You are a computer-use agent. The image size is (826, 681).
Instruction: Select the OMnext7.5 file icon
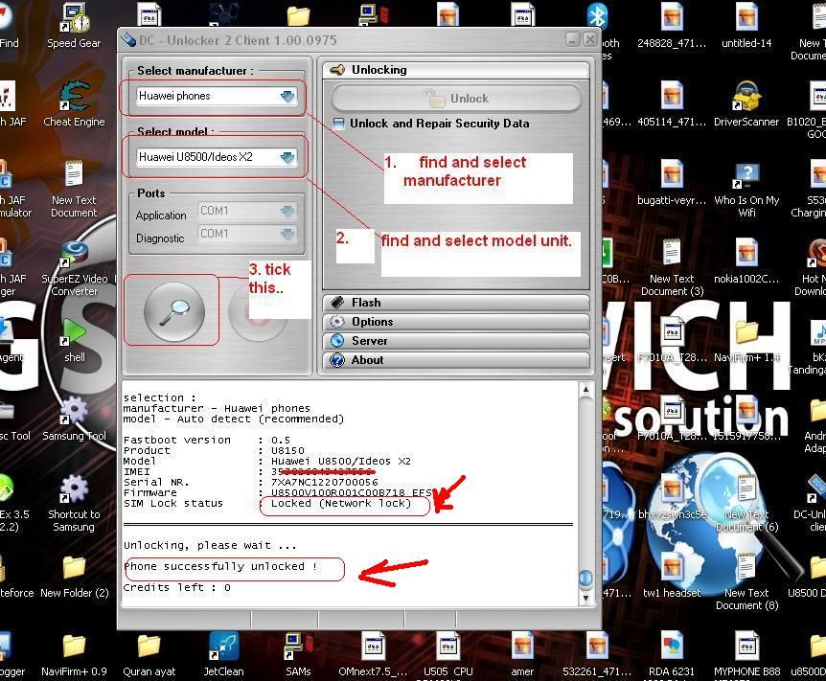373,655
